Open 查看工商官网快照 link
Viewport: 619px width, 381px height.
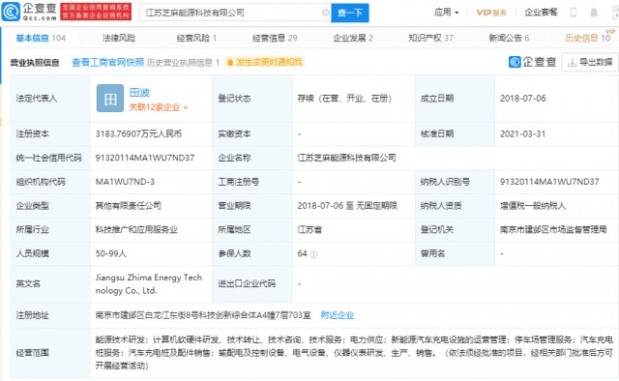click(x=107, y=63)
